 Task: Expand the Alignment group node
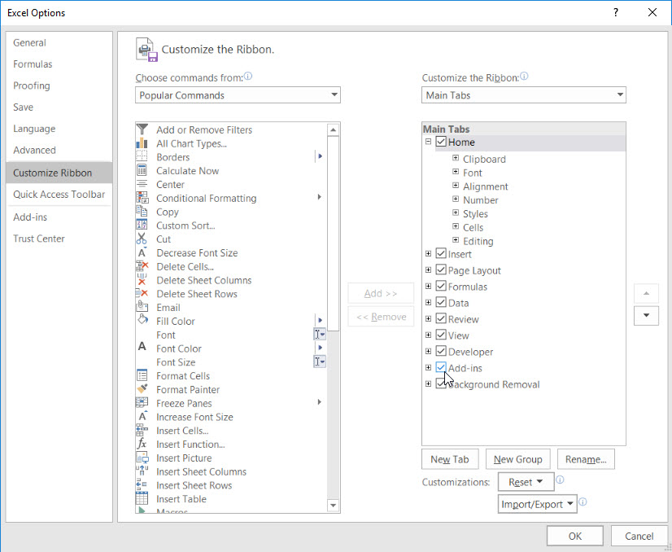(x=456, y=186)
